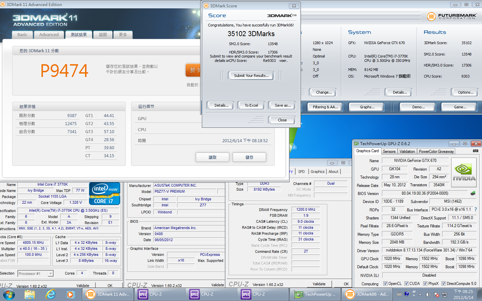Image resolution: width=482 pixels, height=301 pixels.
Task: Select the 更多 tab
Action: click(123, 34)
